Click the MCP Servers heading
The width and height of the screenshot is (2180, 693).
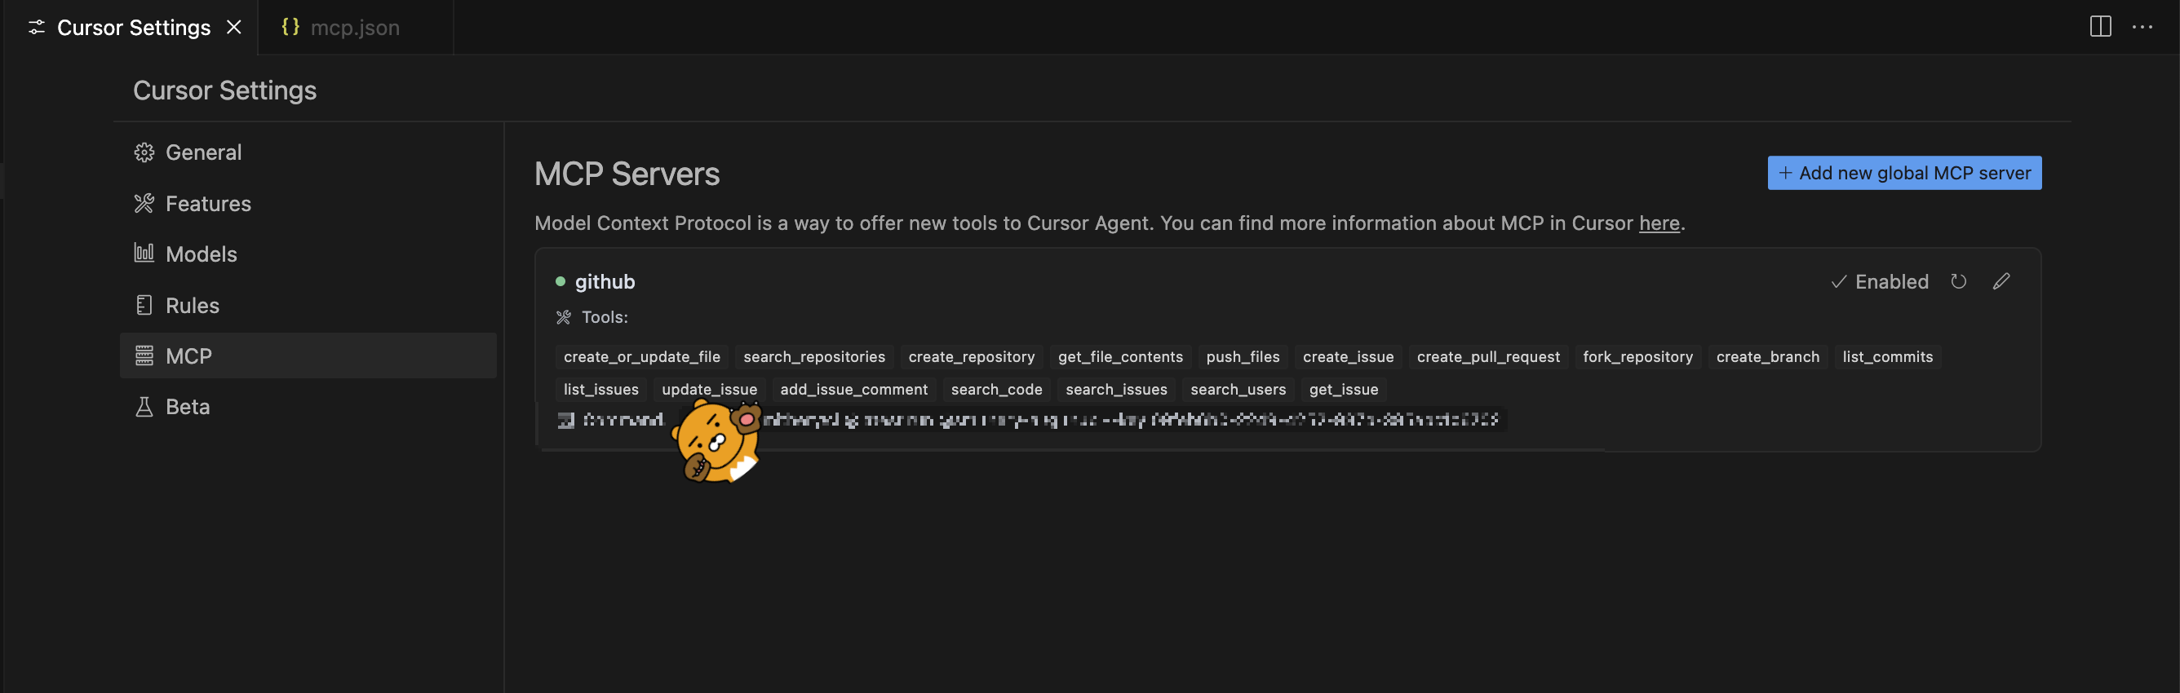pyautogui.click(x=627, y=174)
